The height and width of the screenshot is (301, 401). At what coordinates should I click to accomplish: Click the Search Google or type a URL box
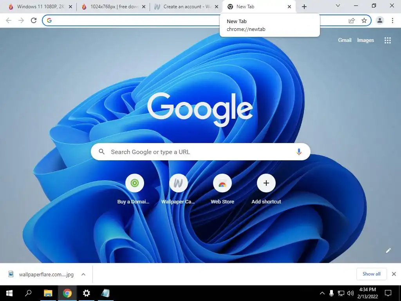point(200,152)
